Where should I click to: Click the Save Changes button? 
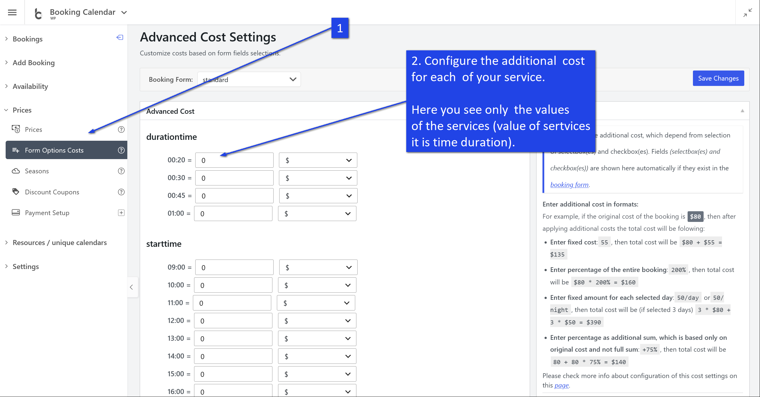[x=718, y=78]
